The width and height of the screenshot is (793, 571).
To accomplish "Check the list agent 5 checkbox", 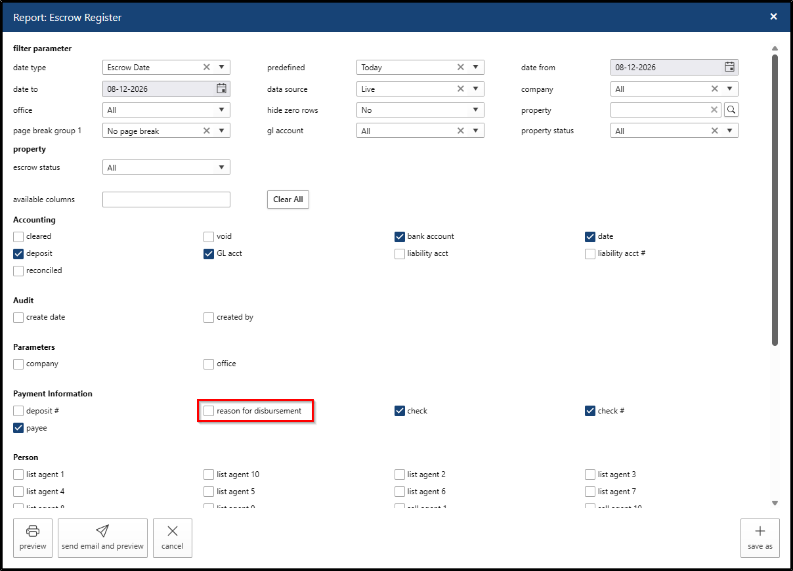I will point(209,492).
